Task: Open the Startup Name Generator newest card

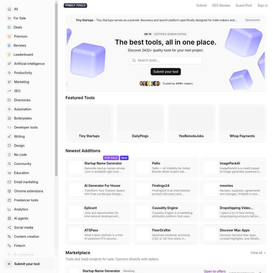Action: (x=98, y=167)
